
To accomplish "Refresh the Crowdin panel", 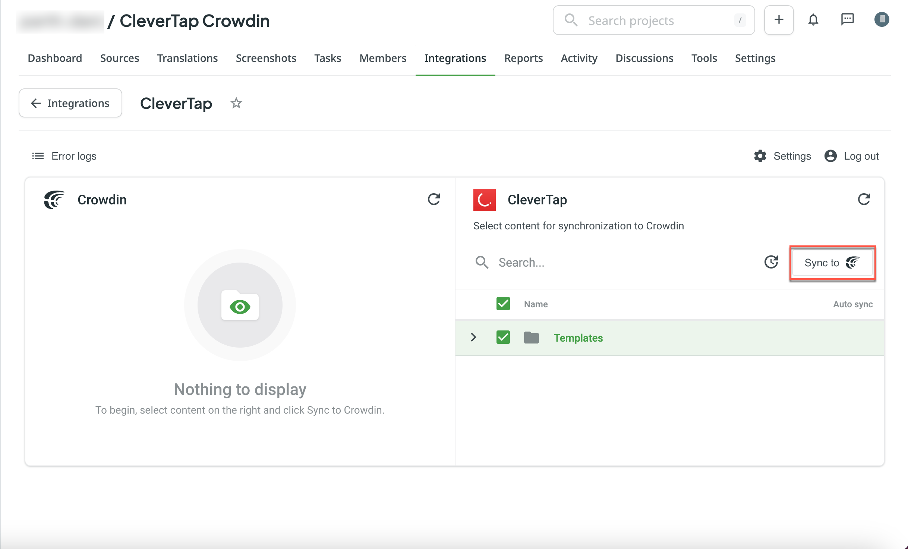I will coord(433,200).
